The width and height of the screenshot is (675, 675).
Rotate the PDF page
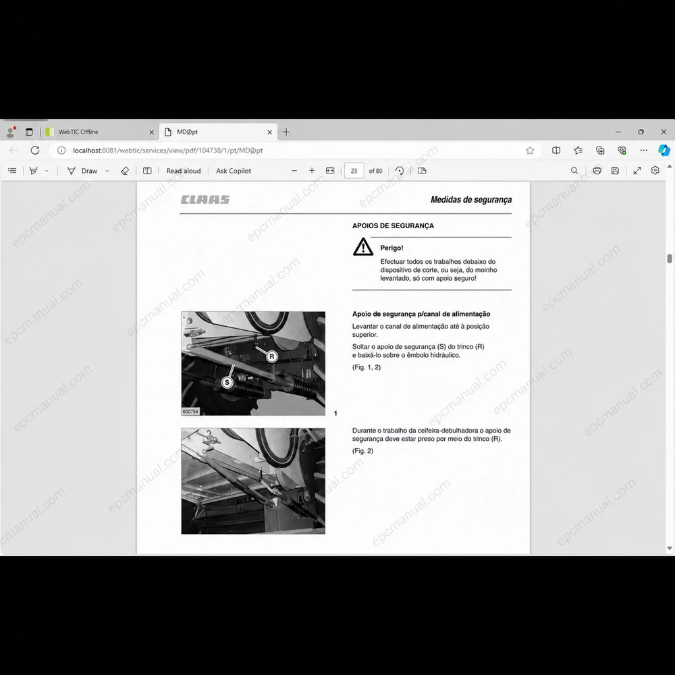[x=400, y=171]
